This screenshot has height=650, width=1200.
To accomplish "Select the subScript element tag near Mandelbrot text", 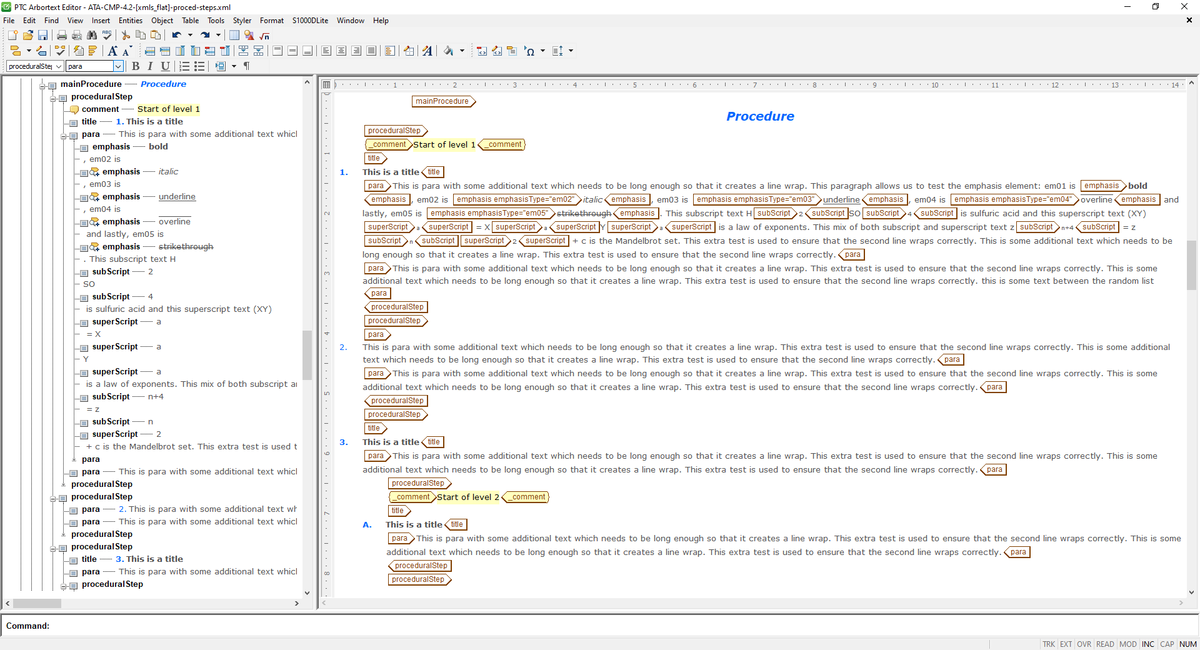I will coord(437,241).
